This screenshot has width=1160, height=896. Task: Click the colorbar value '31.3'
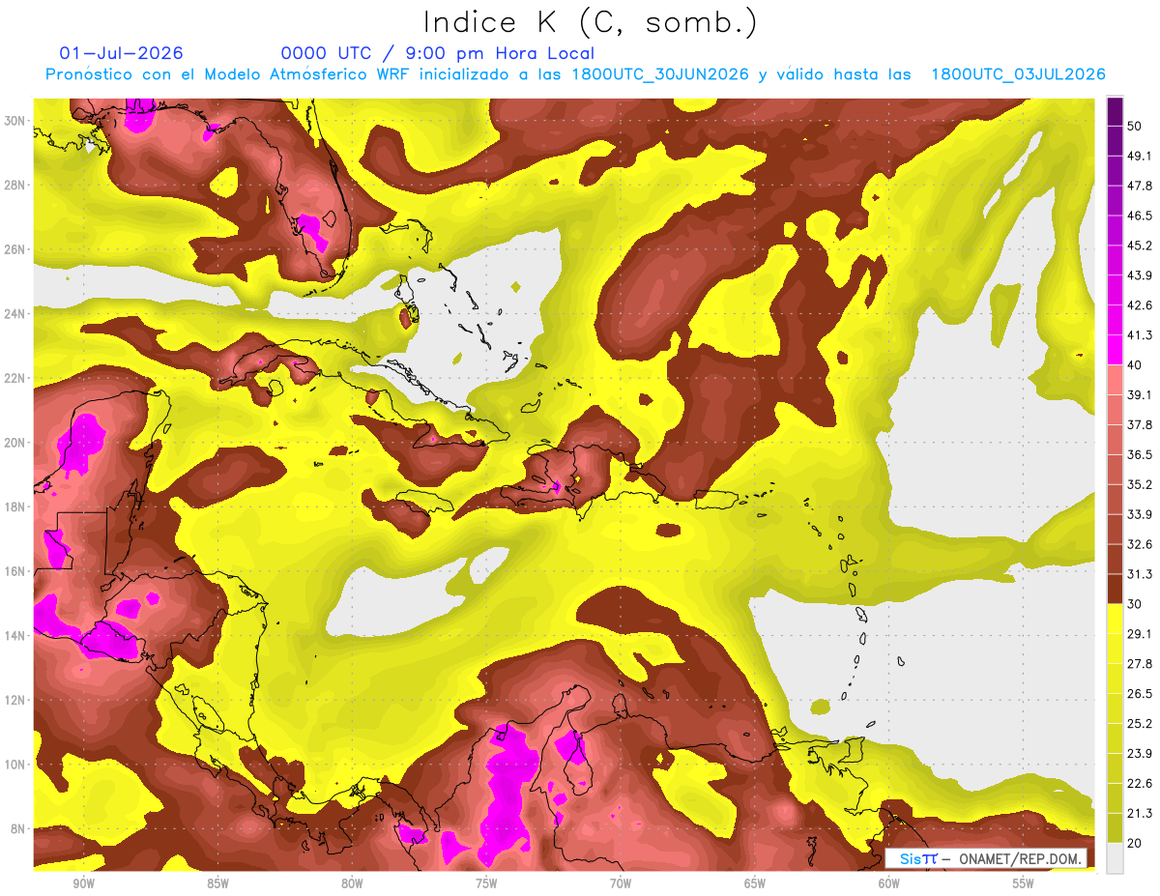click(1140, 574)
